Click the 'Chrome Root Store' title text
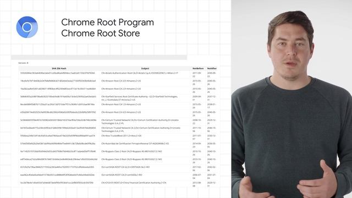Viewport: 352px width, 198px height. [x=101, y=33]
